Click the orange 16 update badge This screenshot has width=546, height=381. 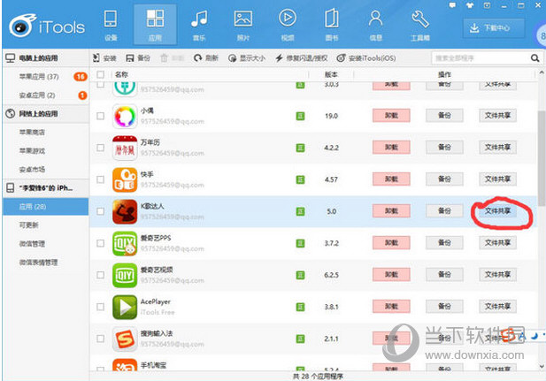81,77
